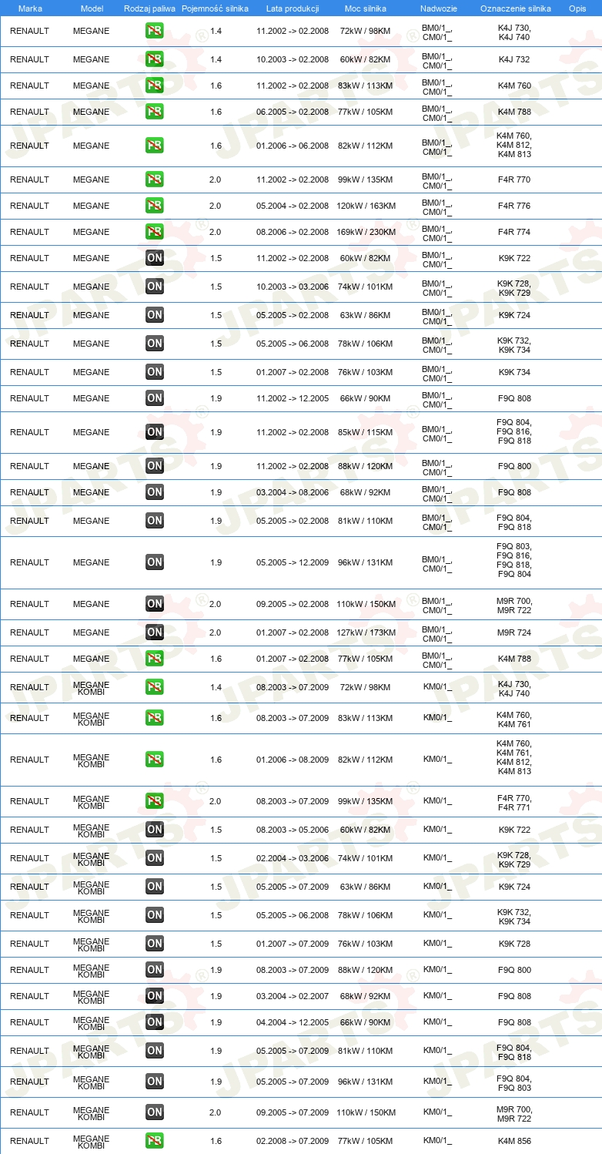Click ON diesel icon in 03.2004 -> 08.2006 row
Screen dimensions: 602x1154
[155, 492]
